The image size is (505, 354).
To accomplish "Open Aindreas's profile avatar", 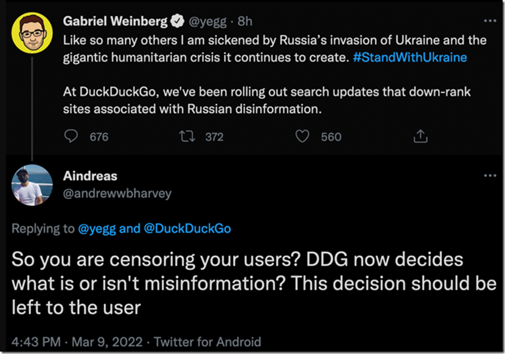I will (32, 185).
